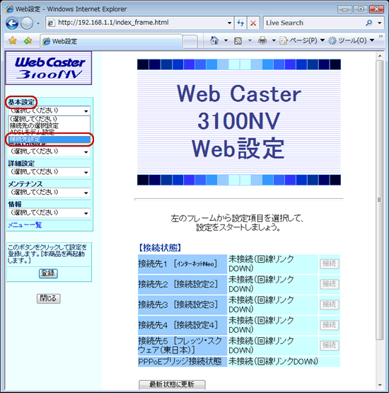Expand the toolbar overflow chevron

point(381,36)
